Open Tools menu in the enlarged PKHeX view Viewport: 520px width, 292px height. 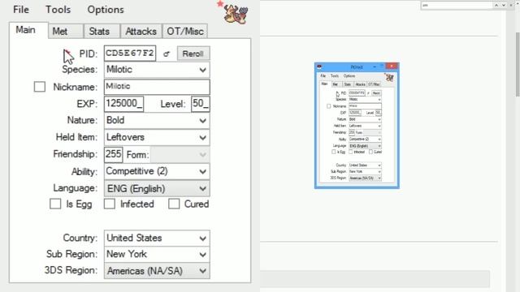click(58, 10)
